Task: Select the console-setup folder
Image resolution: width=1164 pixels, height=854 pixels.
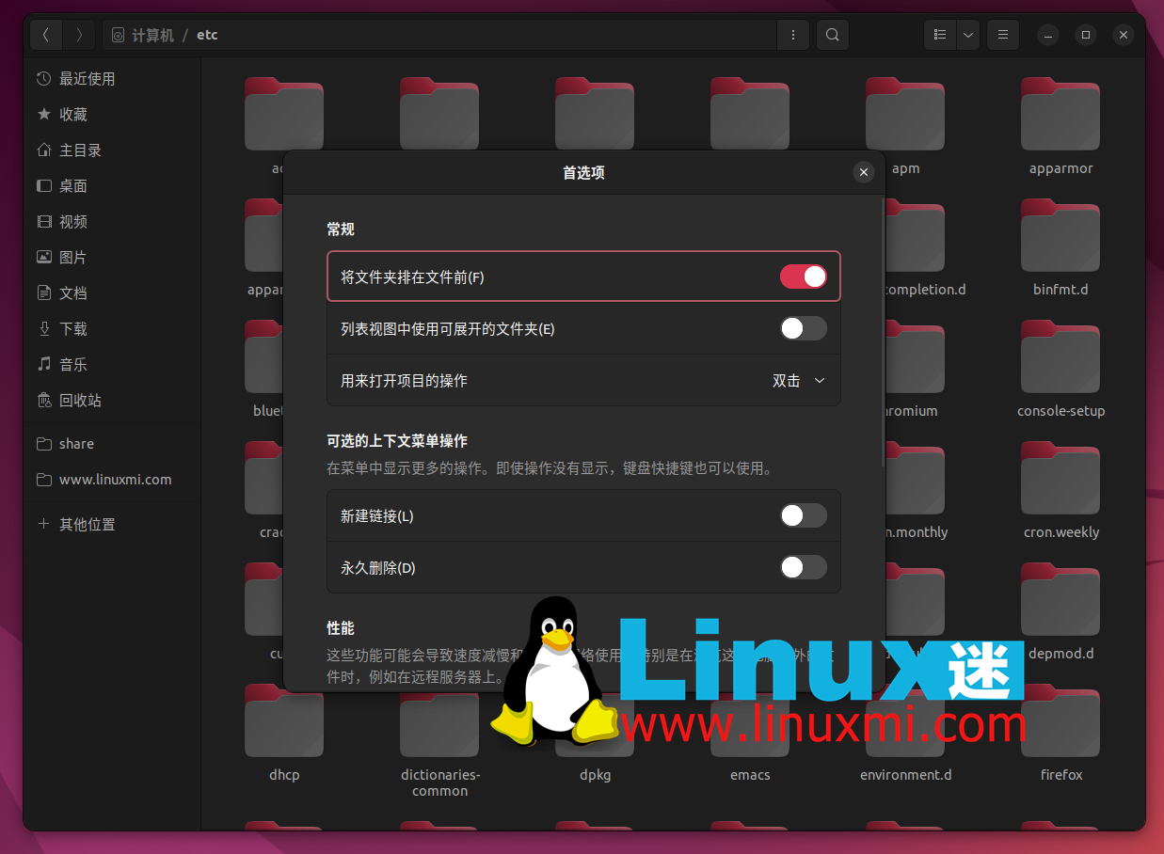Action: coord(1060,370)
